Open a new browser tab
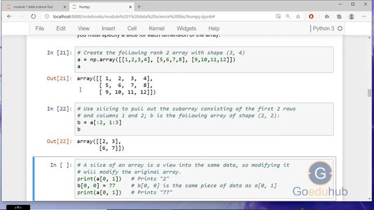The height and width of the screenshot is (210, 374). 139,7
